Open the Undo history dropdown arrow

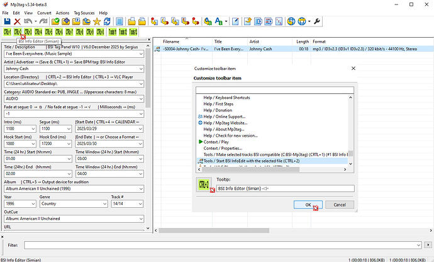[36, 21]
